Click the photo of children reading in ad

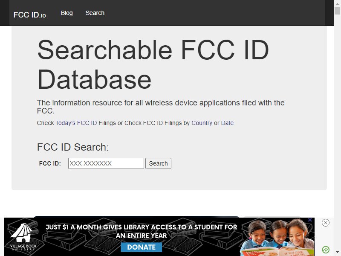277,237
